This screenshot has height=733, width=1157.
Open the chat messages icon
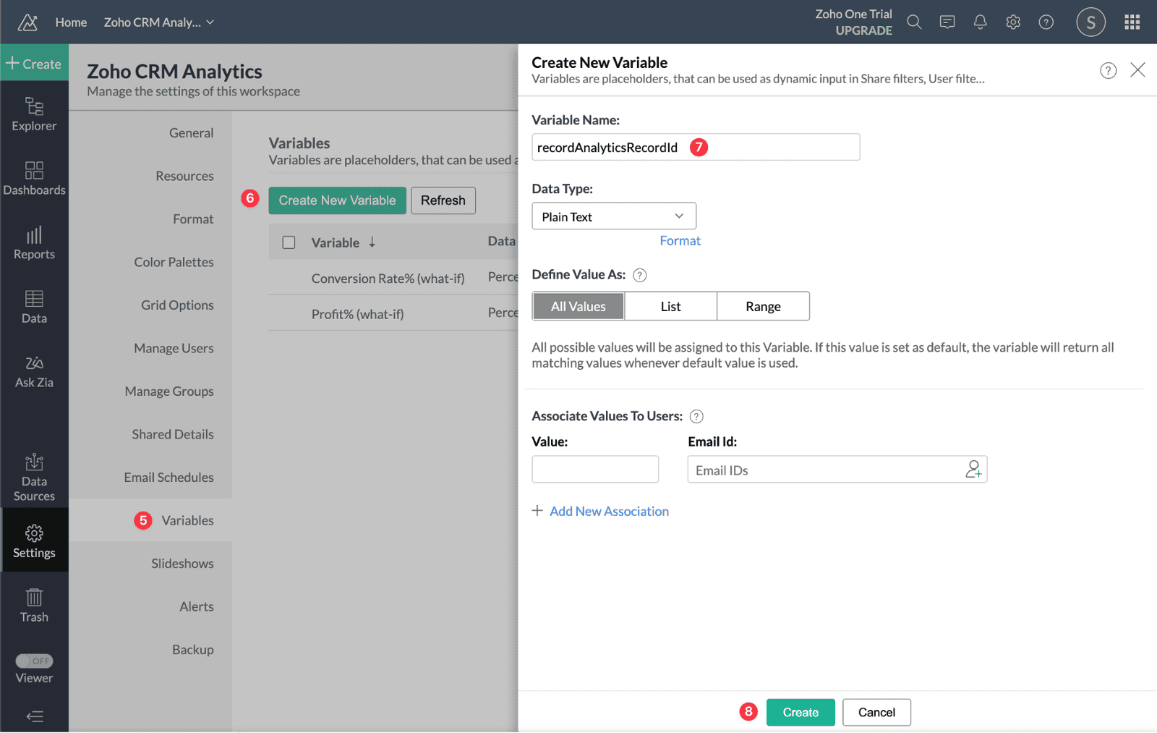[947, 22]
